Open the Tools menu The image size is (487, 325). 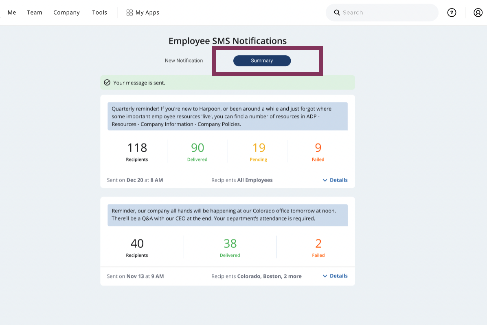pyautogui.click(x=100, y=12)
